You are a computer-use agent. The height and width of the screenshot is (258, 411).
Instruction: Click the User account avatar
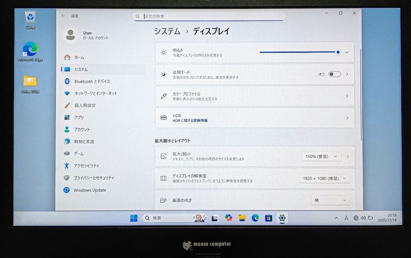click(70, 35)
